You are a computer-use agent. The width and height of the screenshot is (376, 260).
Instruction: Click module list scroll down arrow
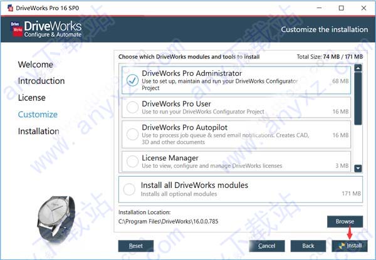coord(358,169)
